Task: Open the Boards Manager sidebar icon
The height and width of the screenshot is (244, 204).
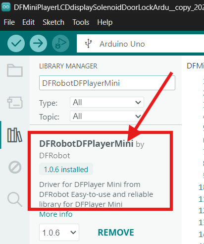Action: pos(15,103)
